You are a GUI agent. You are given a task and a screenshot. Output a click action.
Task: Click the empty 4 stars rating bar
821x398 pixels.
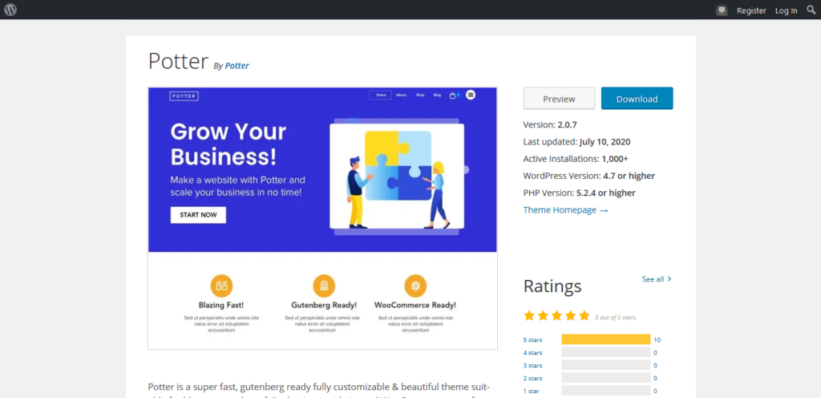(x=606, y=352)
